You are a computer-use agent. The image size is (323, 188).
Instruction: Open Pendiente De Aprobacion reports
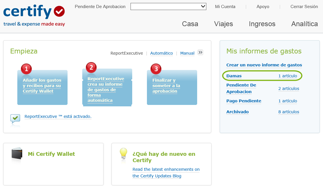(x=241, y=88)
